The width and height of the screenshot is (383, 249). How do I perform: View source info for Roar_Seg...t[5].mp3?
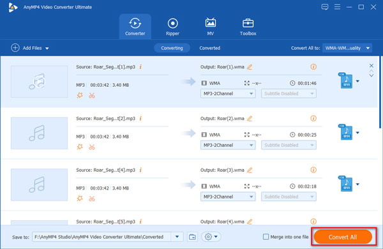pos(140,222)
